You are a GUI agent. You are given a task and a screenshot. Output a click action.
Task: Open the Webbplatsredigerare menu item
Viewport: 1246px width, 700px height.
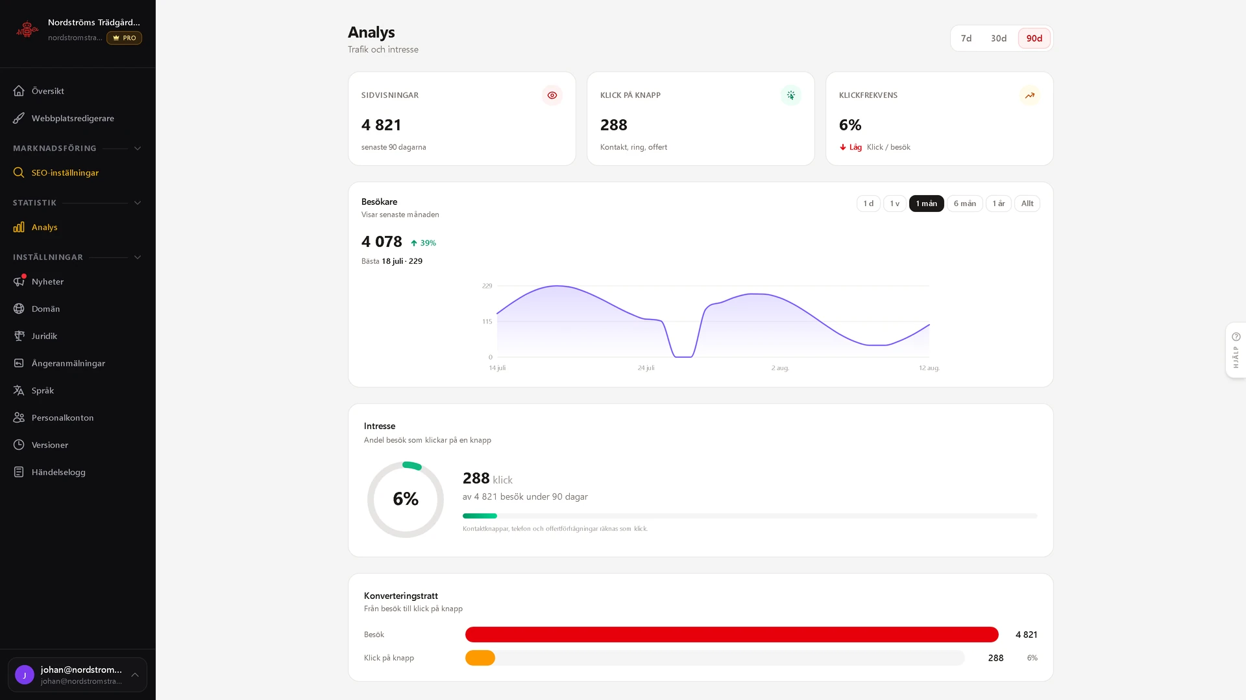(77, 118)
